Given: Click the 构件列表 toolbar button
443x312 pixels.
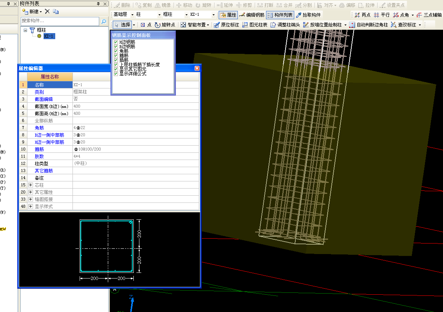Looking at the screenshot, I should (280, 15).
